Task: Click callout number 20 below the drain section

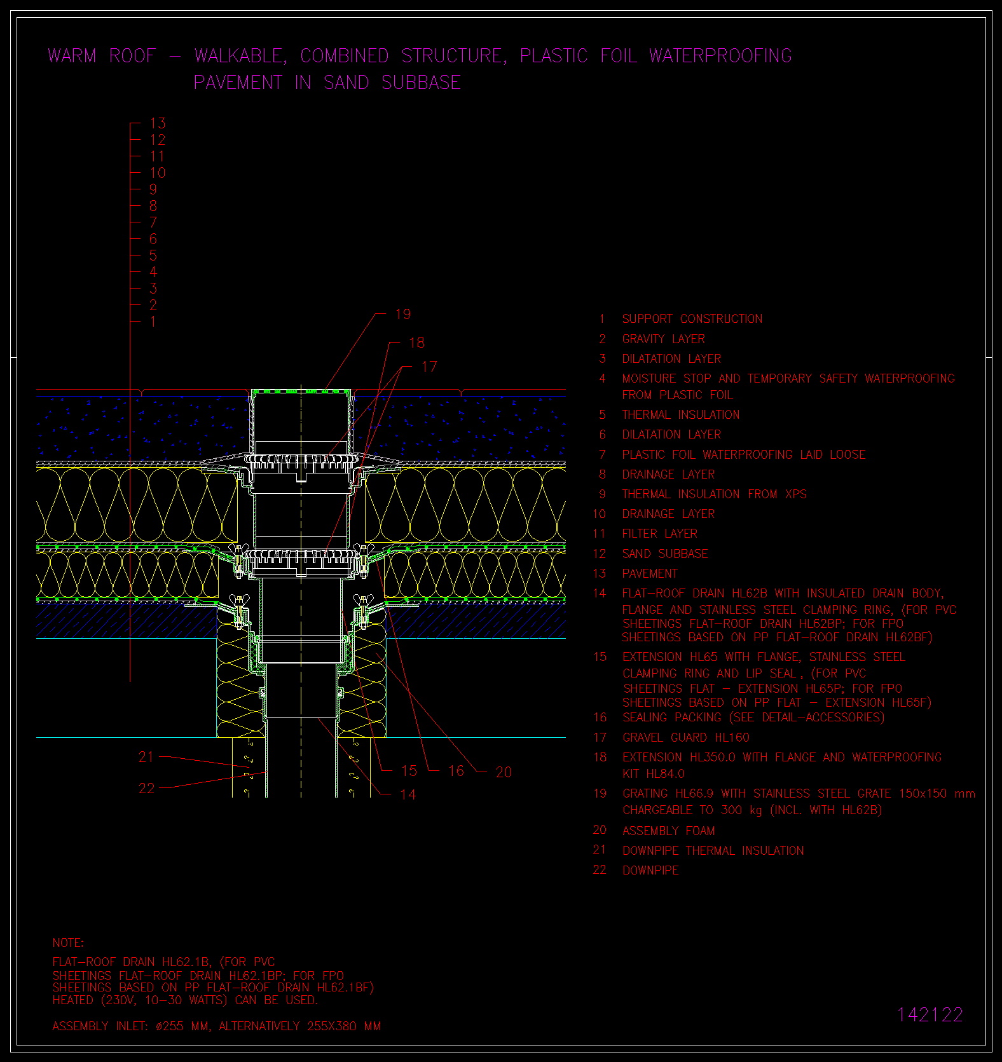Action: tap(504, 772)
